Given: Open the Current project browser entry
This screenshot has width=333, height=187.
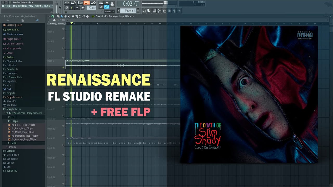Looking at the screenshot, I should [15, 25].
